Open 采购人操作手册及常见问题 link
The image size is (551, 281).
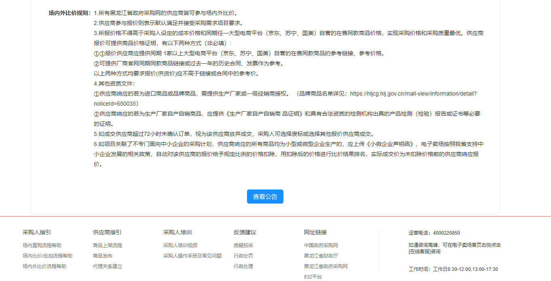(x=192, y=256)
